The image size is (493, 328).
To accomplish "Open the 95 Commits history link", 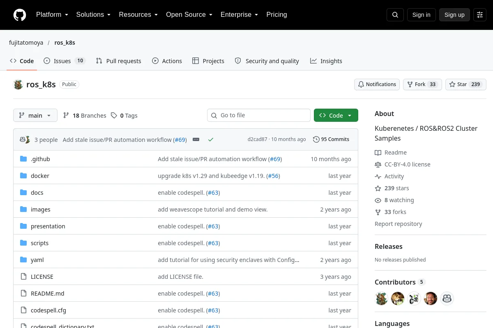I will coord(331,139).
